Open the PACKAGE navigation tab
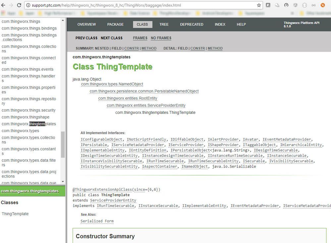Viewport: 331px width, 243px height. coord(116,24)
